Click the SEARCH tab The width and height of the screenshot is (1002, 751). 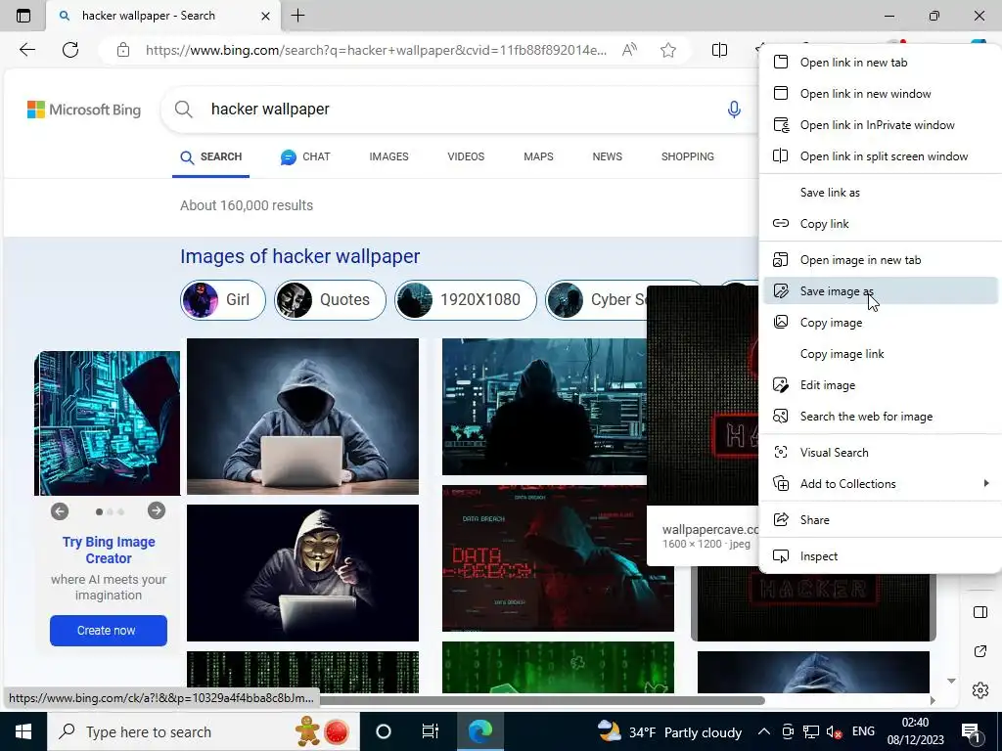click(211, 156)
